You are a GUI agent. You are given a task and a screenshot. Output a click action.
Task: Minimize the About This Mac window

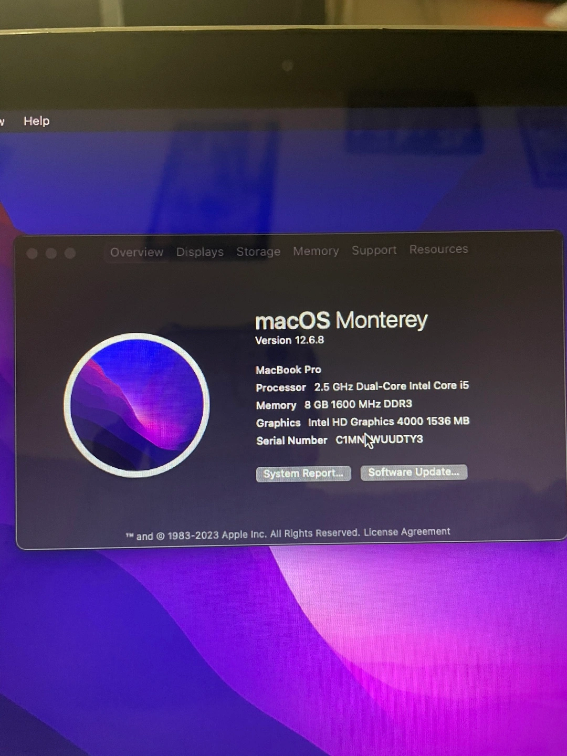(51, 254)
